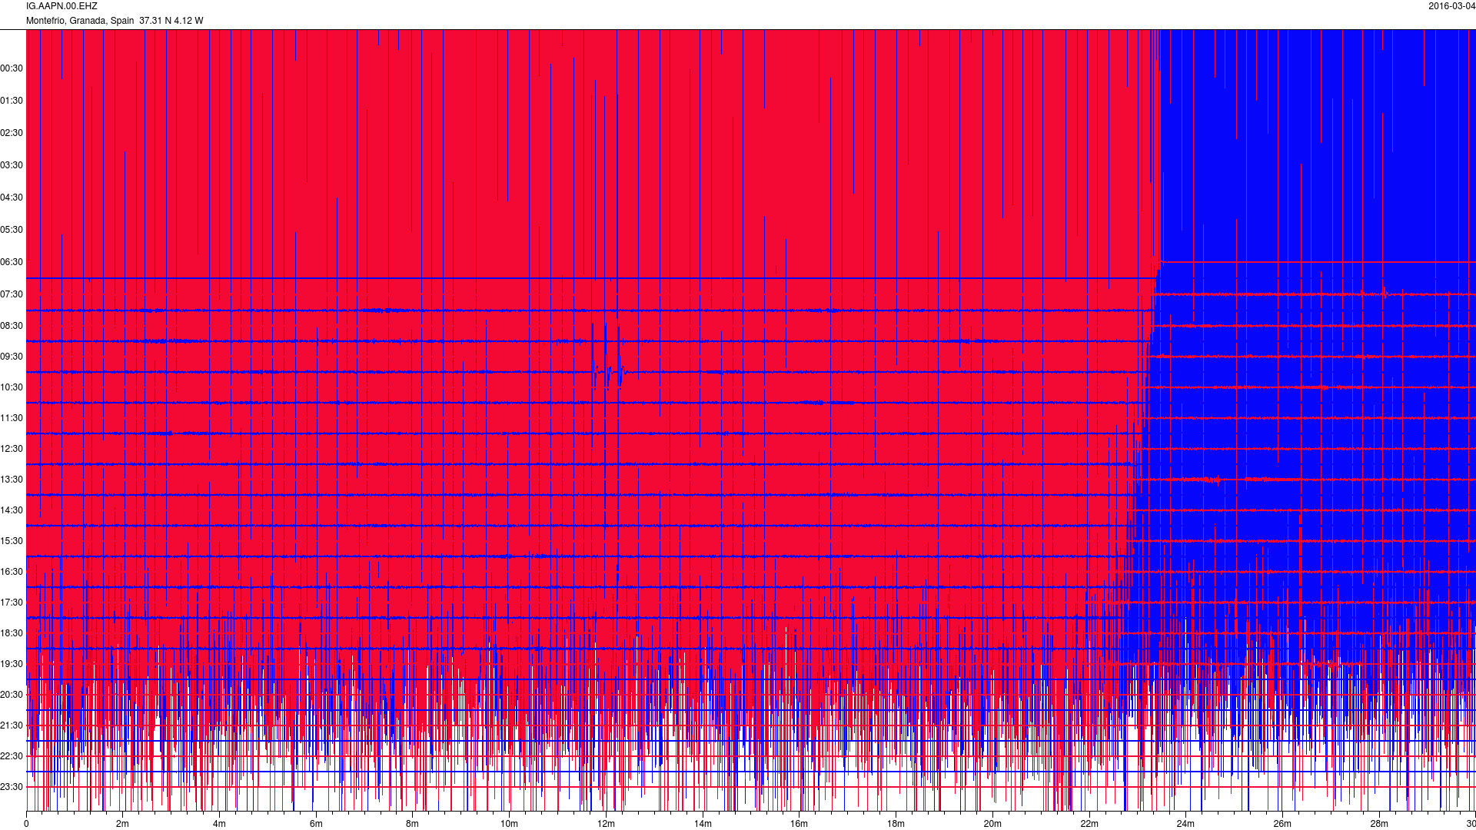Select the 15:30 time axis label
This screenshot has width=1476, height=830.
click(x=12, y=541)
